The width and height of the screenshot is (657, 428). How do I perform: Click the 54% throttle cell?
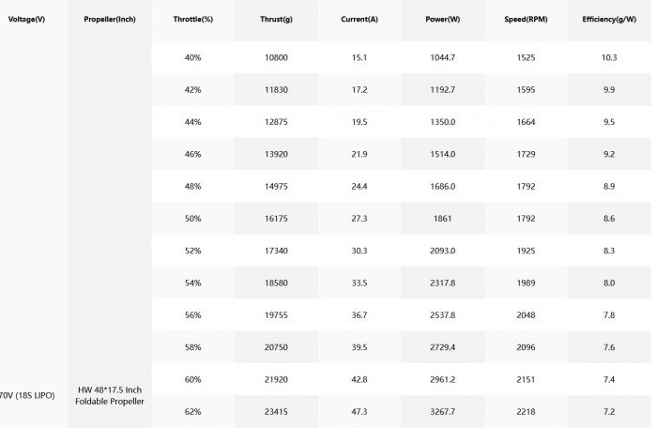192,283
